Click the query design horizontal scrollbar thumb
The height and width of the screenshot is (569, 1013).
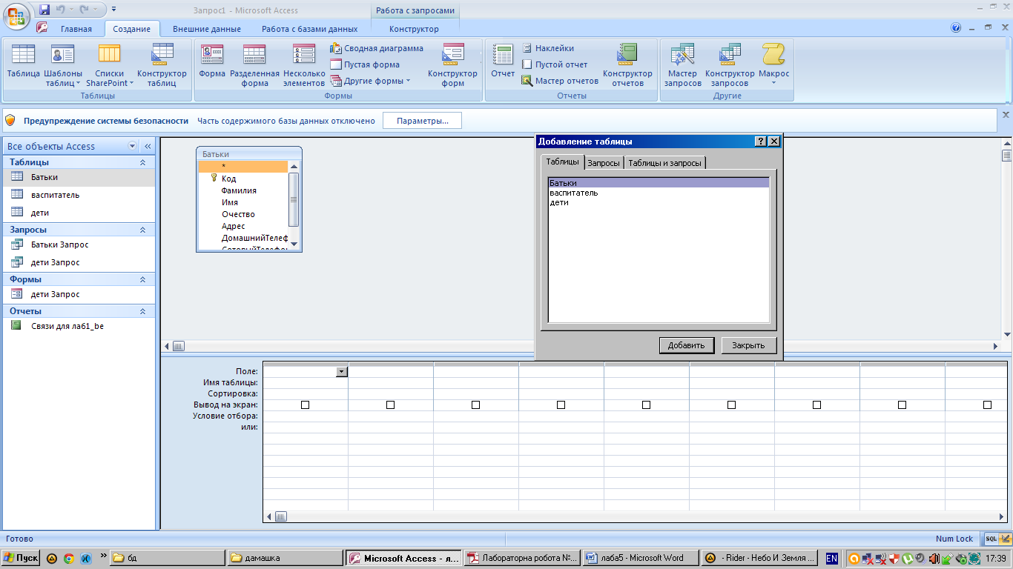coord(280,516)
